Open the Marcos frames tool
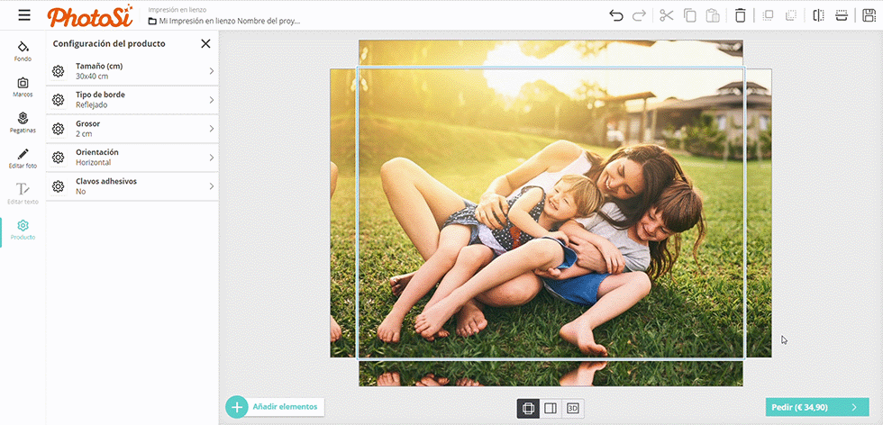The image size is (883, 425). [x=23, y=87]
